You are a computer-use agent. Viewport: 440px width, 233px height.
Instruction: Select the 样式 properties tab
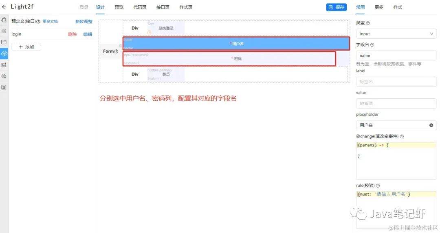tap(398, 7)
